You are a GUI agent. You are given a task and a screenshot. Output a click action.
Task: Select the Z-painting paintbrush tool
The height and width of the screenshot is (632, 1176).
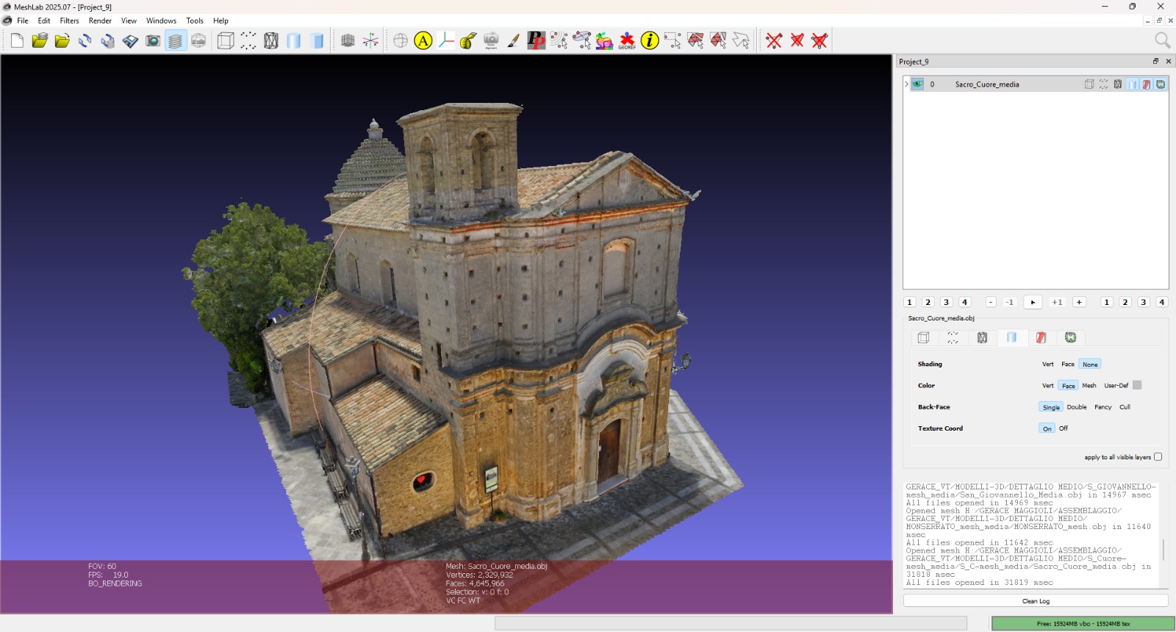pos(513,41)
